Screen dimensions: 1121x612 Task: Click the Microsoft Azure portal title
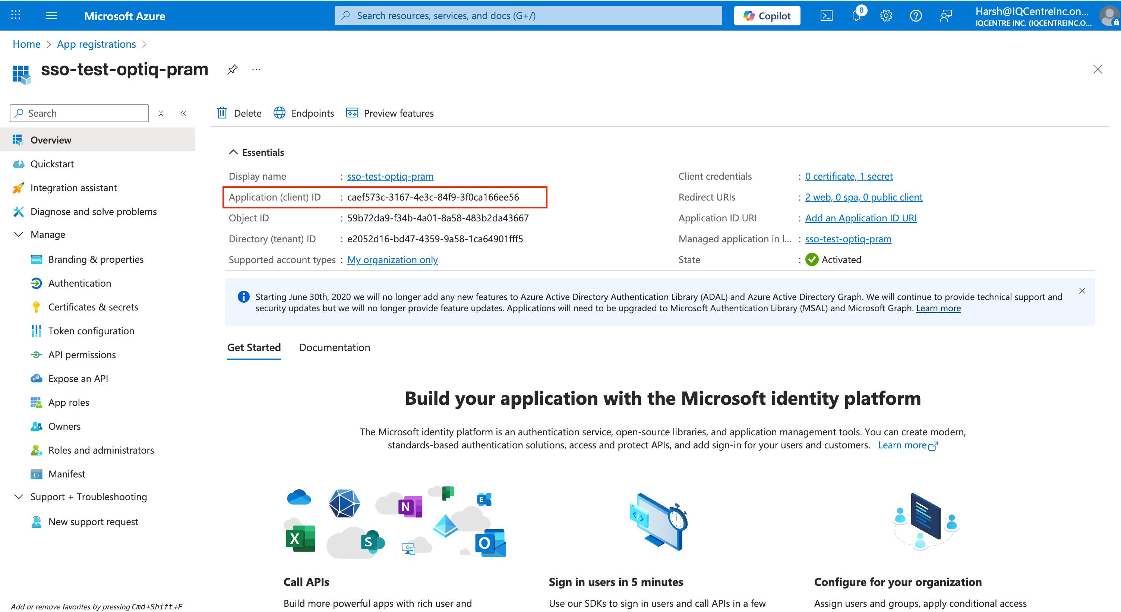[124, 16]
